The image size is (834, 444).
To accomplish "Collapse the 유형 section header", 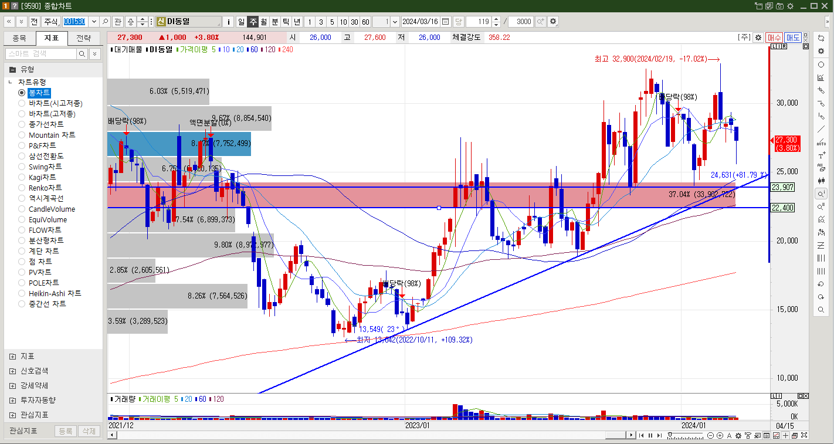I will pos(53,69).
